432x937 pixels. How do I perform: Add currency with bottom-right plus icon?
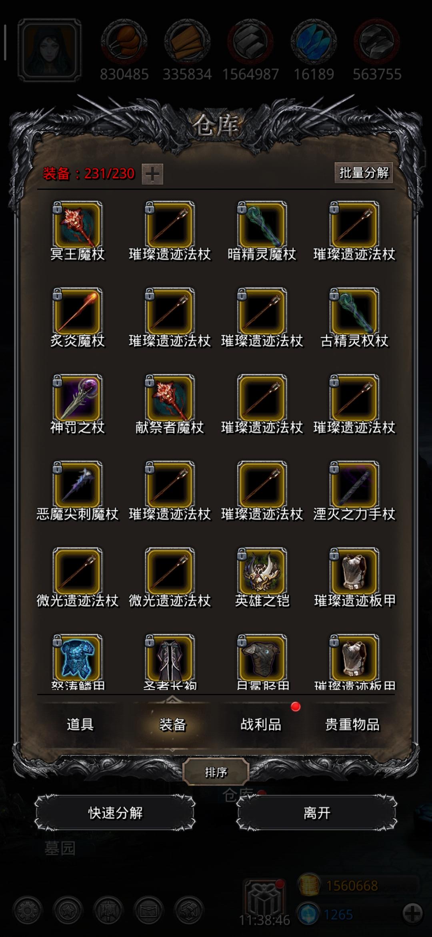pos(413,914)
